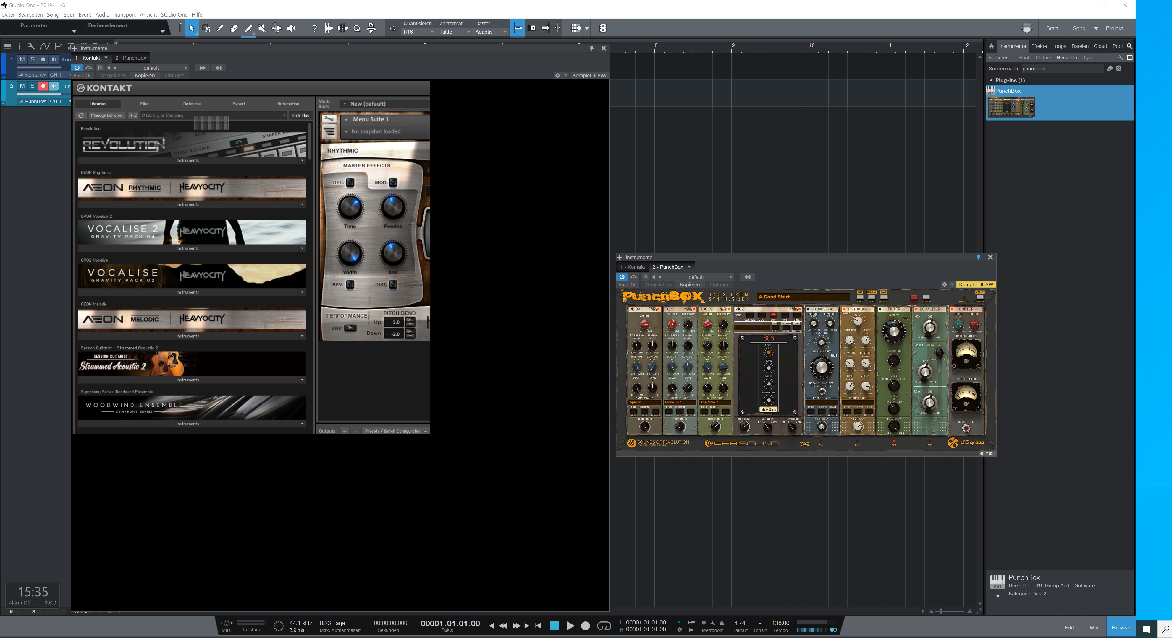Select the Eraser tool
The image size is (1172, 638).
pos(234,28)
